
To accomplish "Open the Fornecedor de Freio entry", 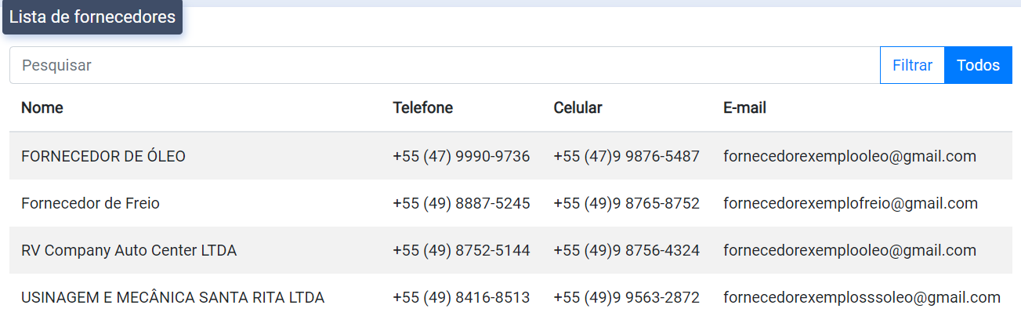I will [90, 203].
